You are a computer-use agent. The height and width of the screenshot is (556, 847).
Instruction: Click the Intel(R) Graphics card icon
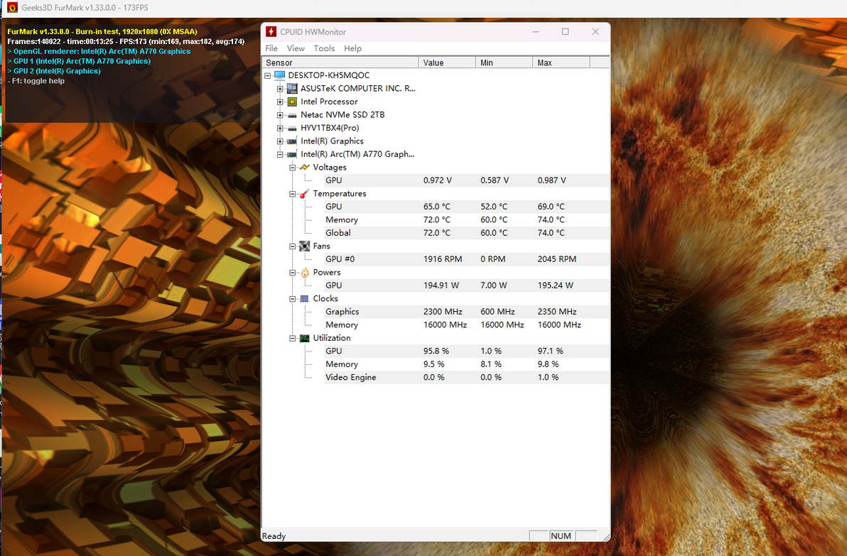(x=292, y=141)
